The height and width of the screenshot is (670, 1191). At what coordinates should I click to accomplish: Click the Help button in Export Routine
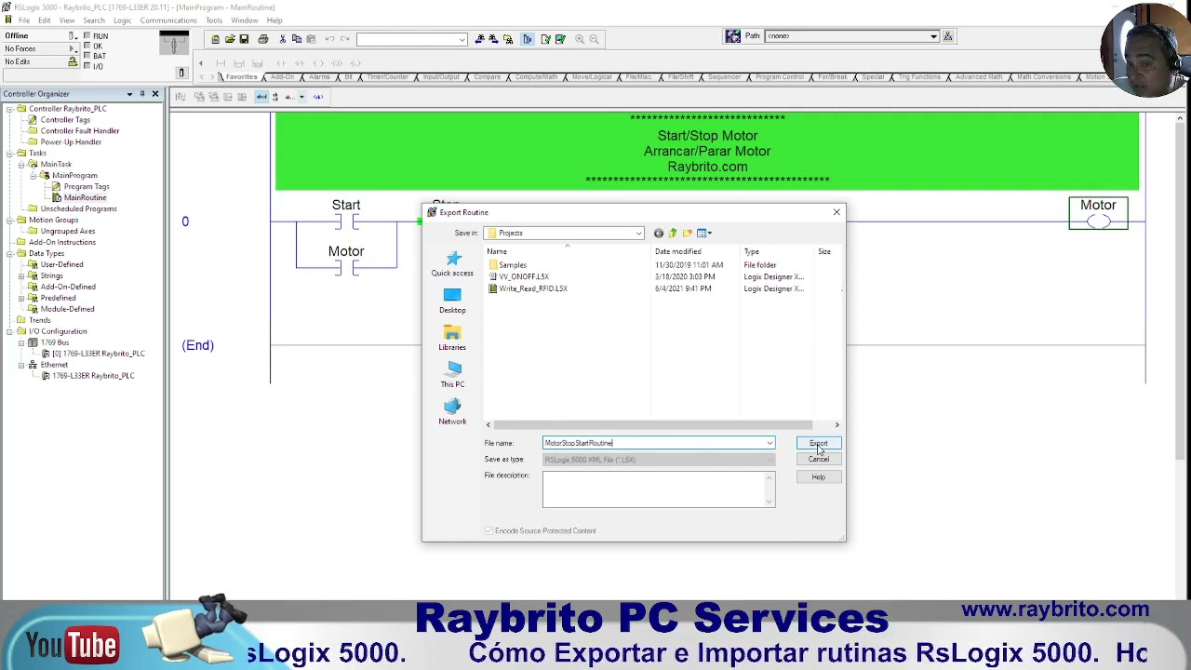(819, 477)
